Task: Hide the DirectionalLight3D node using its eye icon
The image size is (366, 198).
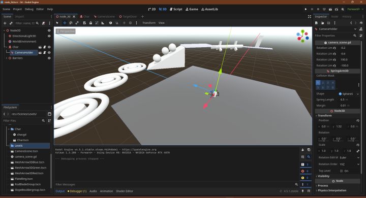Action: [49, 36]
